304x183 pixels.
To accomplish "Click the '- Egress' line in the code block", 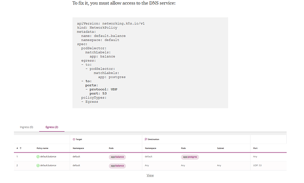I will point(89,102).
